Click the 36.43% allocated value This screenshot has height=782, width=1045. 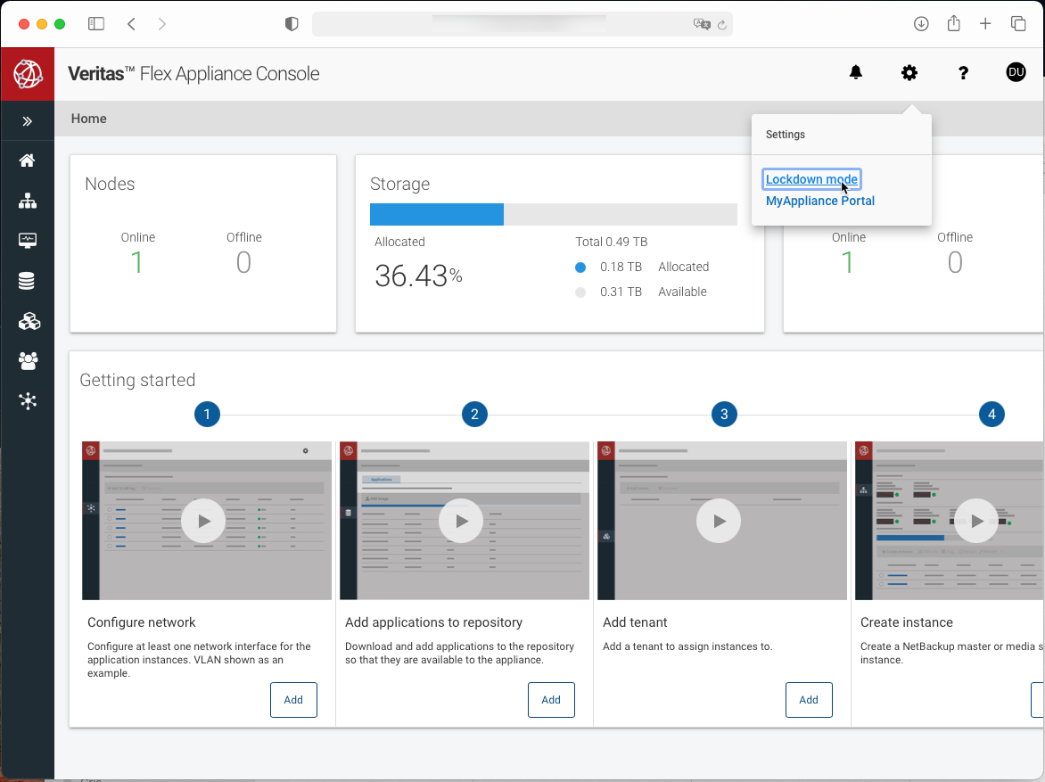418,276
